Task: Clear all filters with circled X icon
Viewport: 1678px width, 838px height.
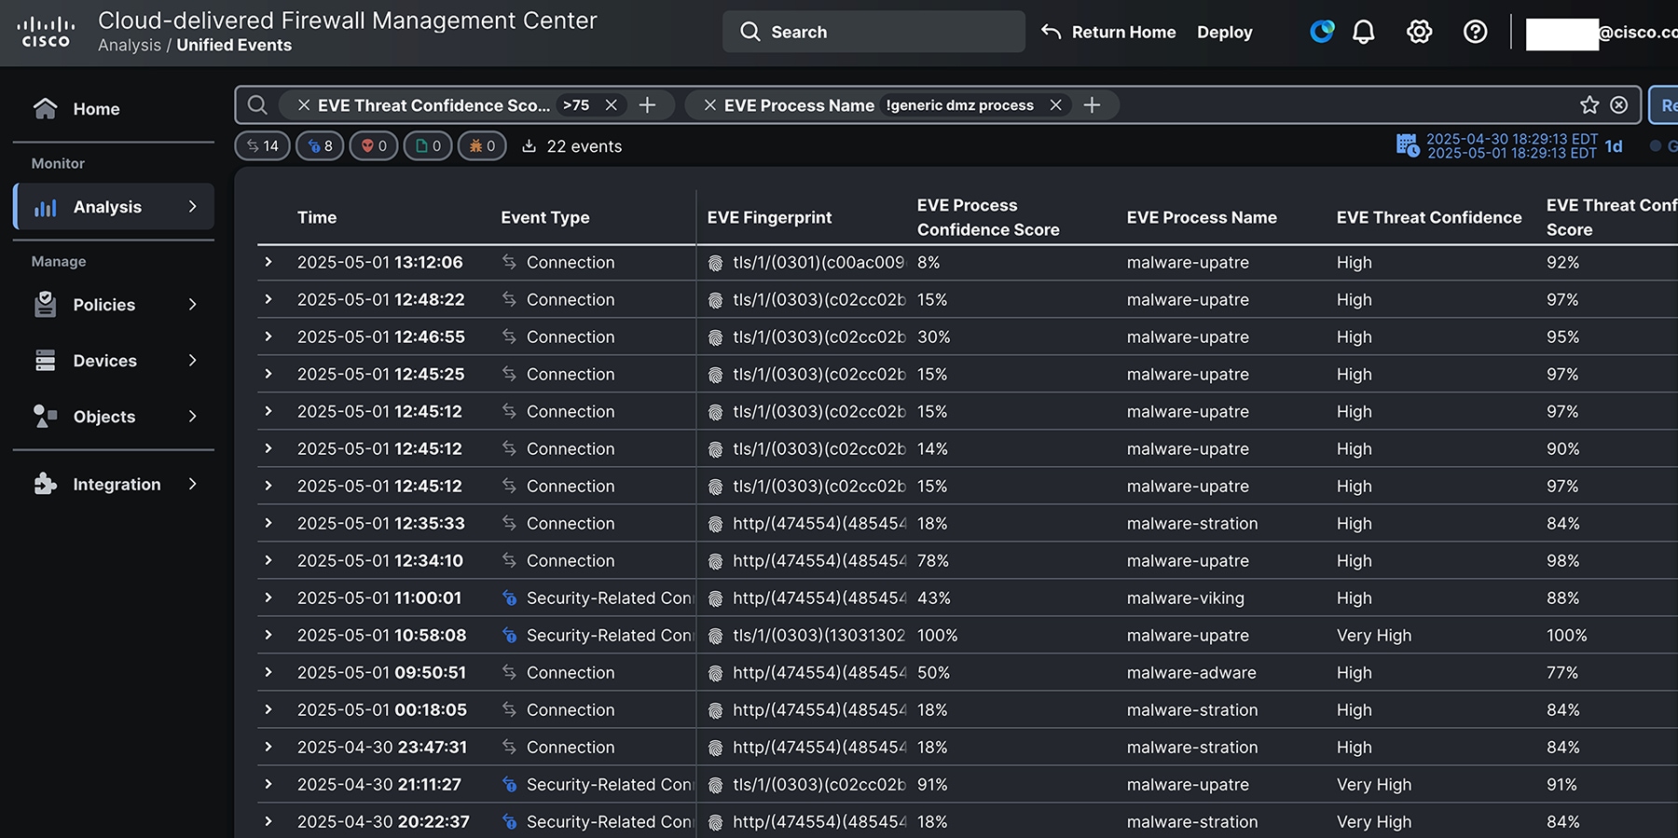Action: (1619, 105)
